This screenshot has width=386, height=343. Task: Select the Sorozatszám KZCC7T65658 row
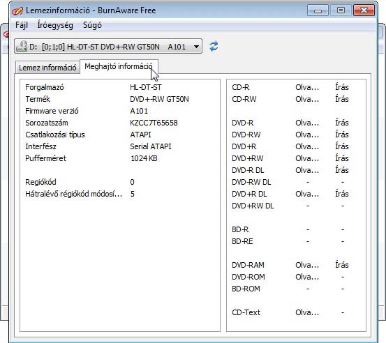(120, 123)
